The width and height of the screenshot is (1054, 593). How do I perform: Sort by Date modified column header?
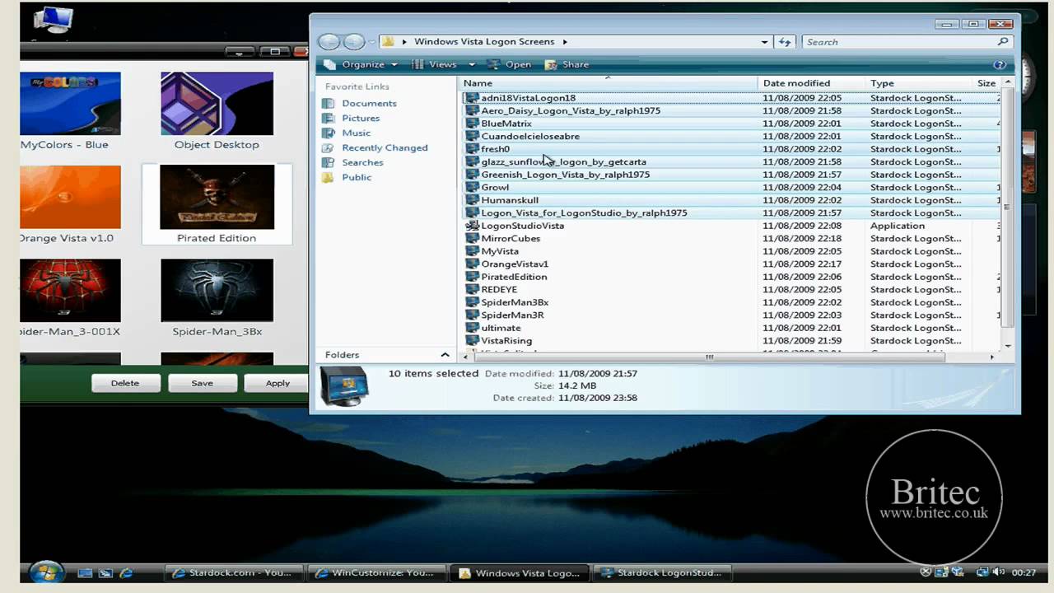[812, 83]
